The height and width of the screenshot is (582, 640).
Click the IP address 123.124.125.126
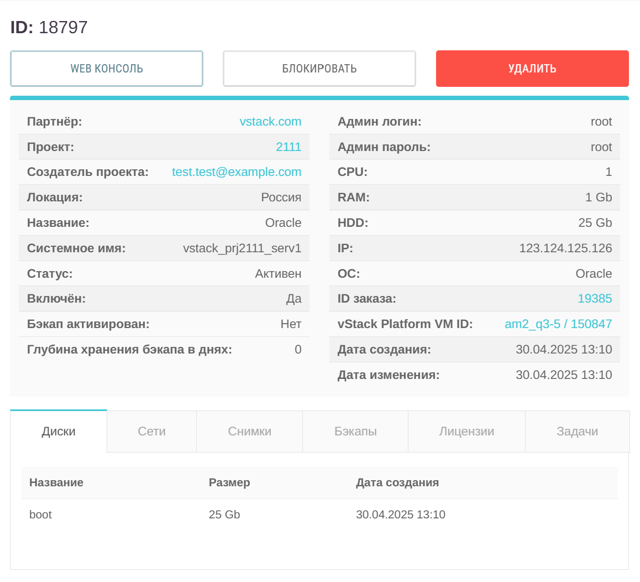click(565, 248)
